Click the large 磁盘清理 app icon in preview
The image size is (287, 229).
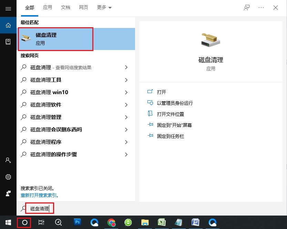[x=211, y=40]
